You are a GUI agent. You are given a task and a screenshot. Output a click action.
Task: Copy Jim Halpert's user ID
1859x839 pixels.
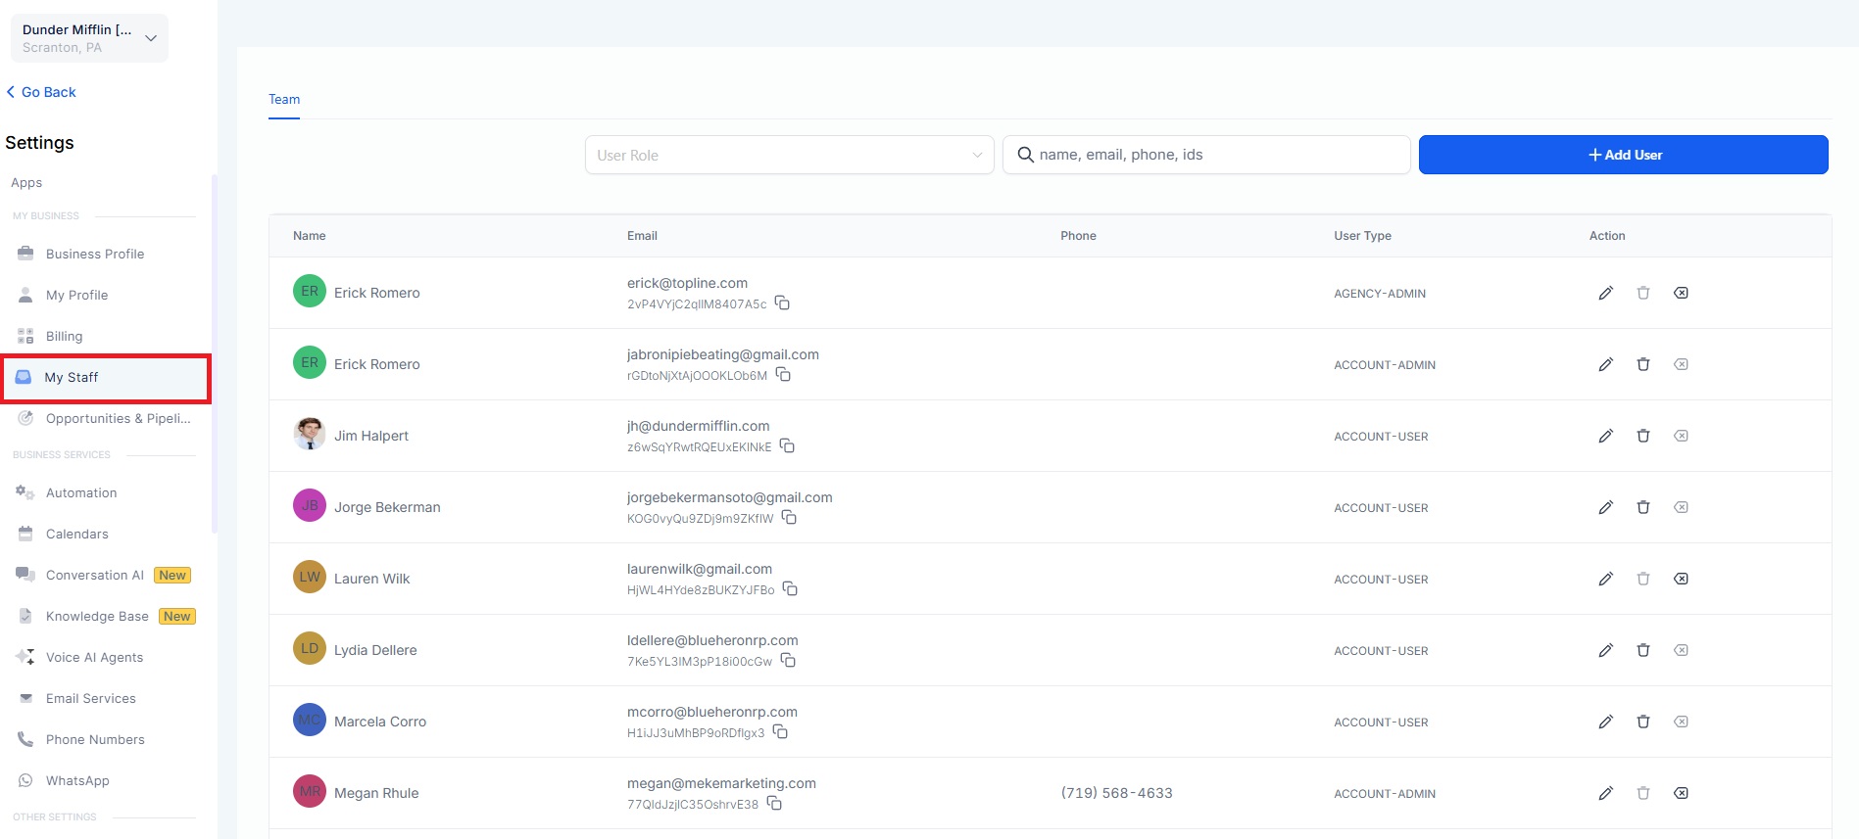[787, 446]
